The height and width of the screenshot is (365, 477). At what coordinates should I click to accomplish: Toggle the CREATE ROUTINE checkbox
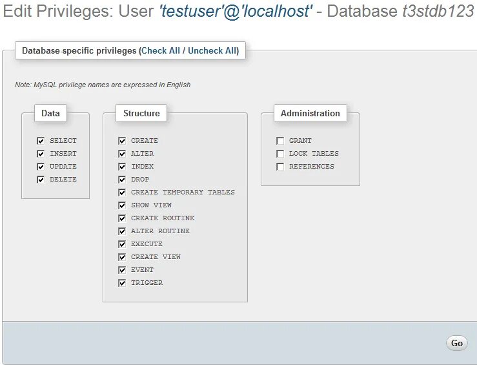(122, 218)
